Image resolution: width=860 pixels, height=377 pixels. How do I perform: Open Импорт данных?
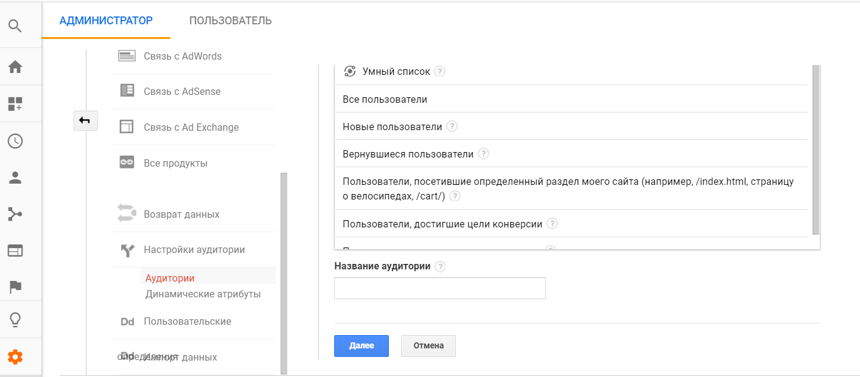tap(180, 357)
